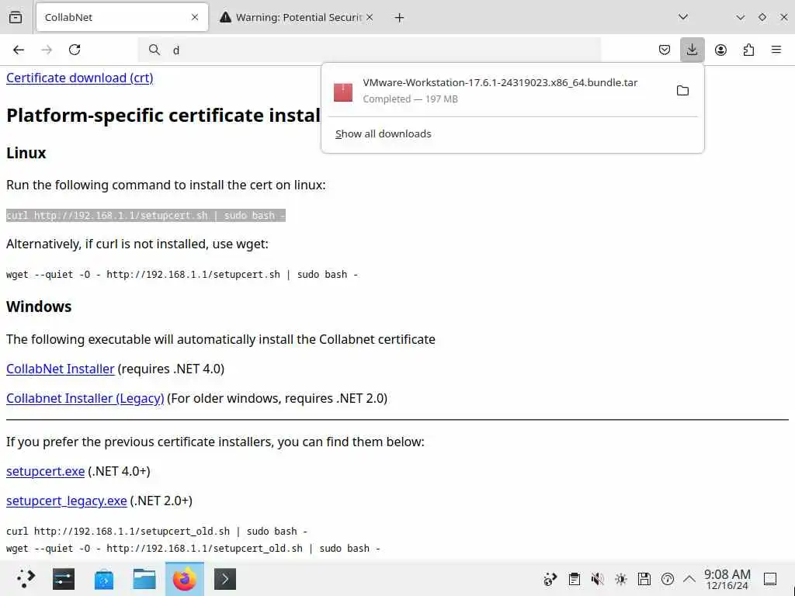
Task: Open System Settings from the taskbar
Action: point(64,579)
